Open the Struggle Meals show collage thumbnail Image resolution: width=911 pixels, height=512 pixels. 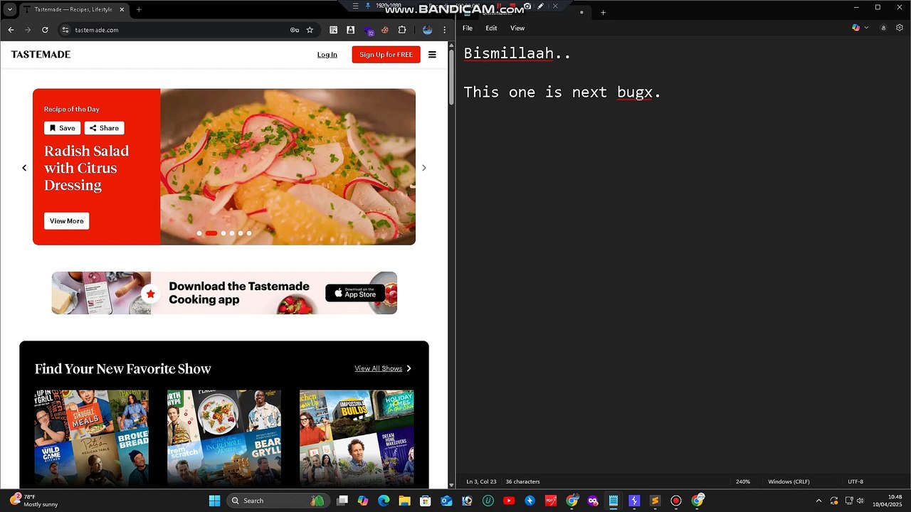pos(92,437)
